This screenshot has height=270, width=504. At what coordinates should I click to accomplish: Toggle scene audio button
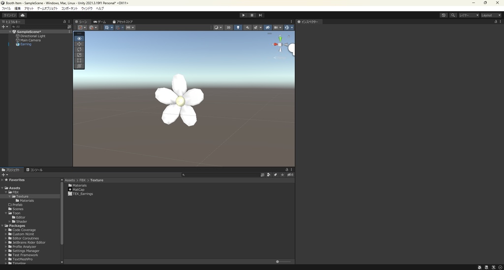247,27
